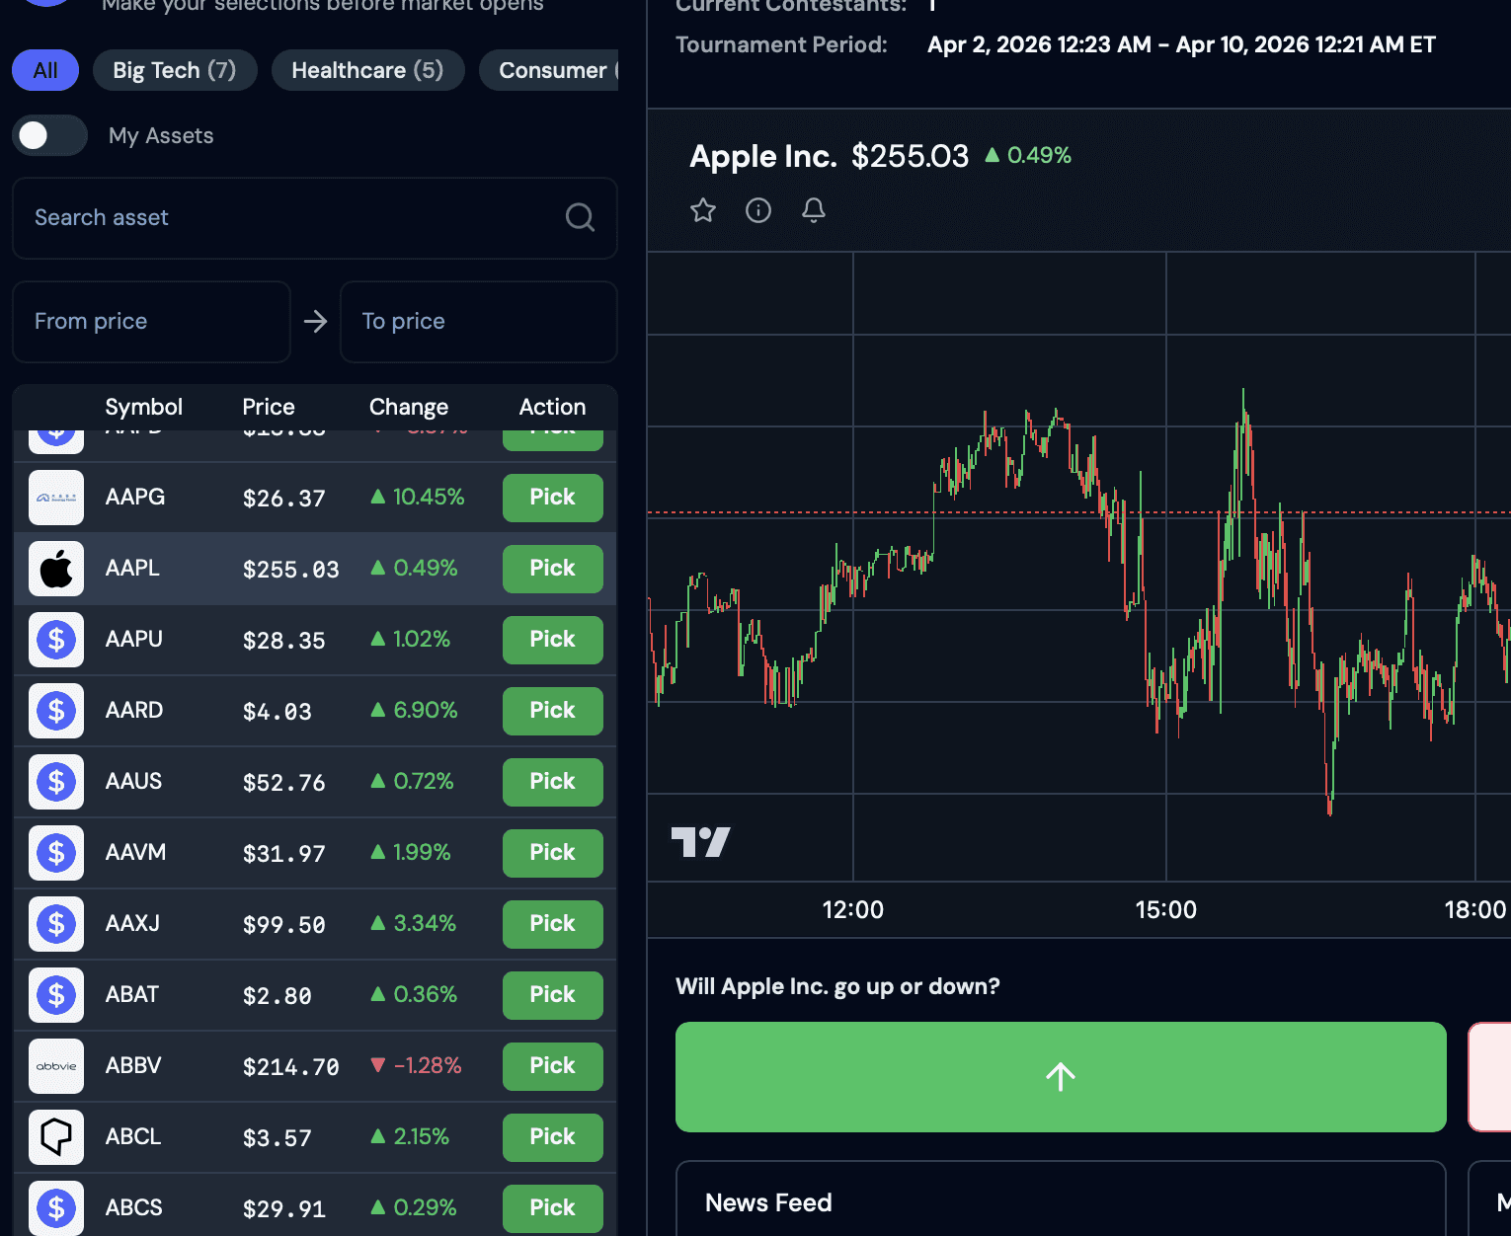Filter by Consumer category

(549, 70)
